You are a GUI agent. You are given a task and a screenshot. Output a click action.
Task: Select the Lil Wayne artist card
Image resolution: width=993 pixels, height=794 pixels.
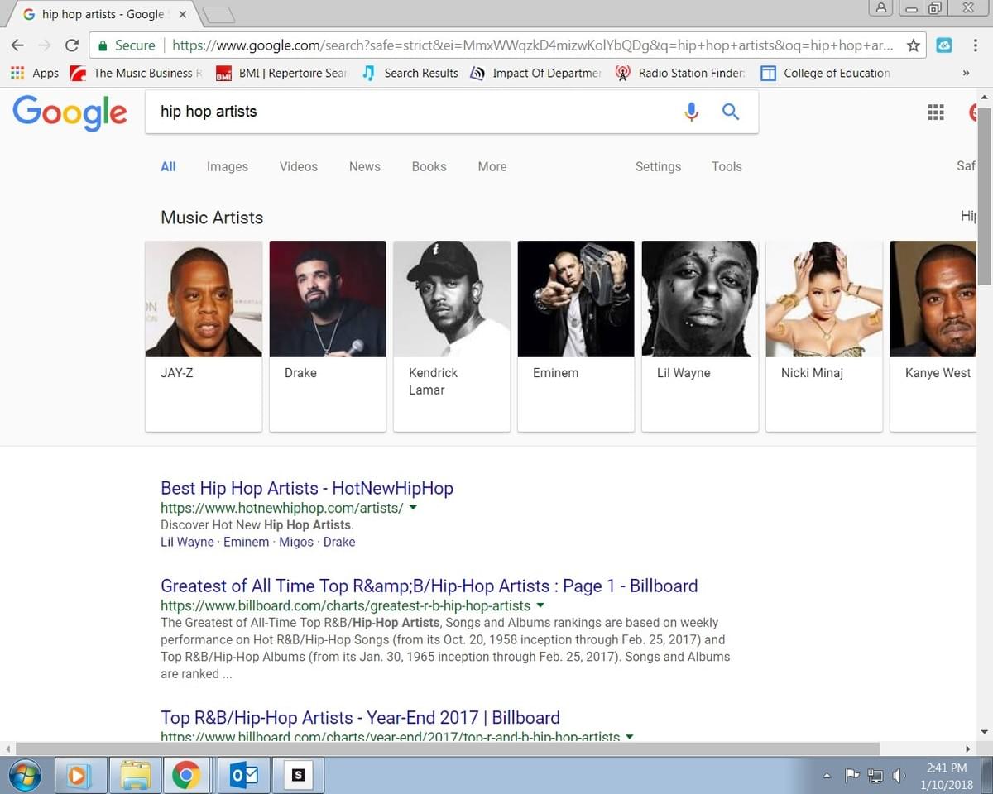(700, 336)
